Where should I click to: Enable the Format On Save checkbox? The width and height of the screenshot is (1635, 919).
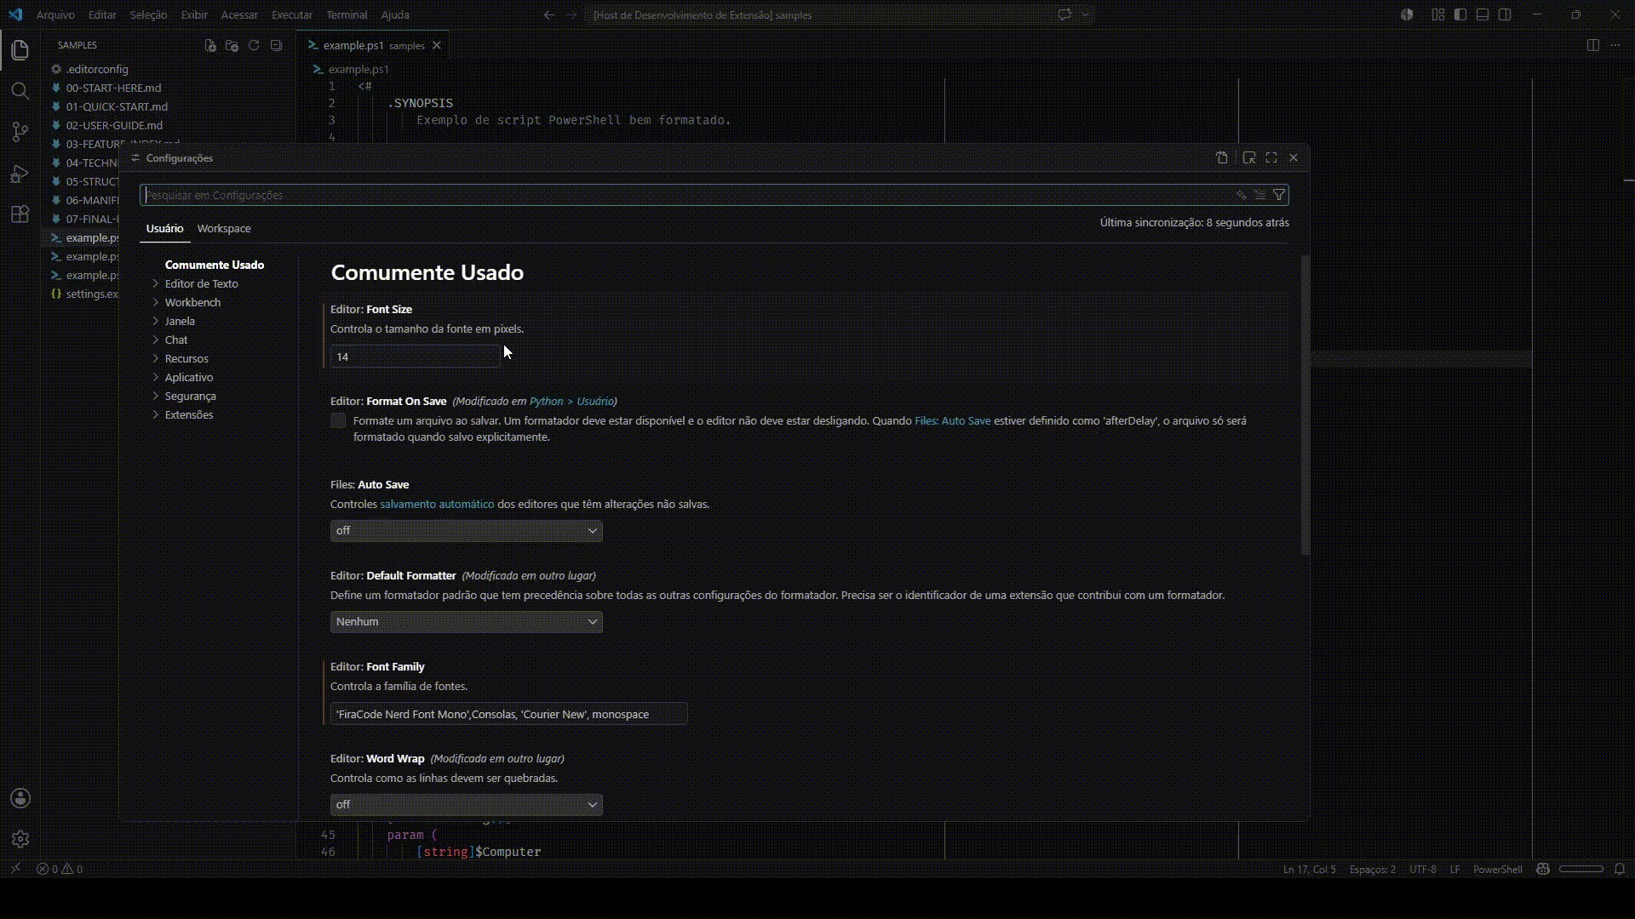coord(338,420)
